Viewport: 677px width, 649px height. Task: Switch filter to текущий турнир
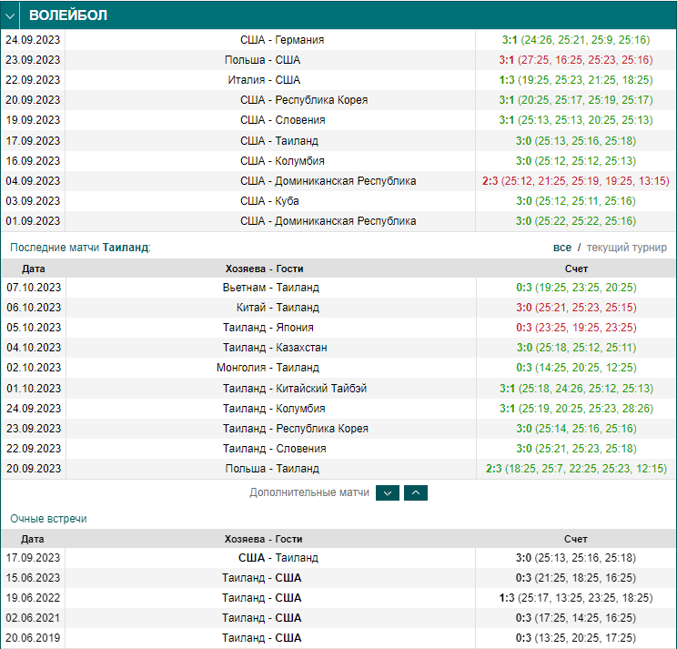click(x=626, y=248)
